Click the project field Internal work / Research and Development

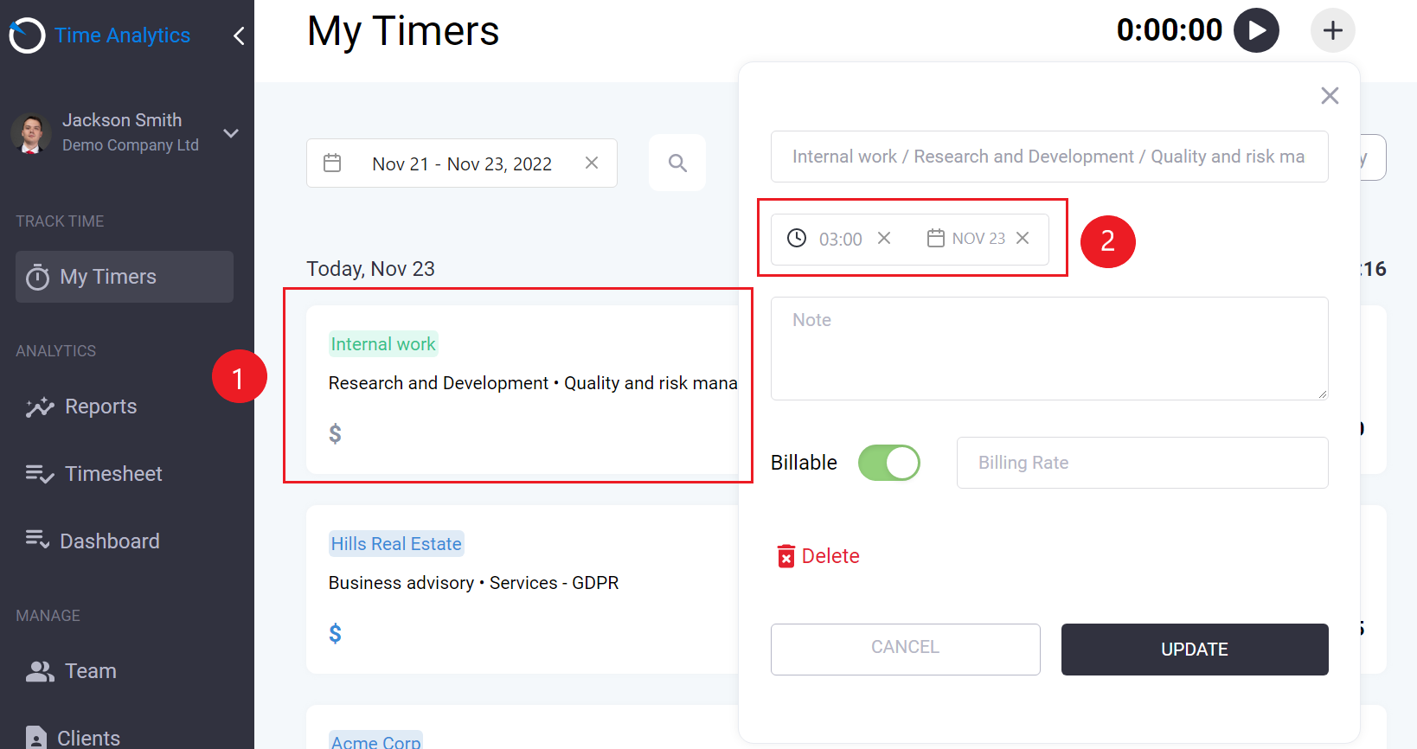1049,157
